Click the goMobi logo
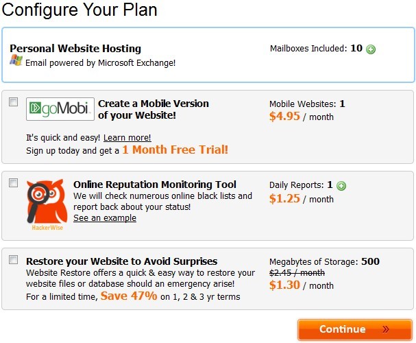This screenshot has width=416, height=343. tap(60, 109)
